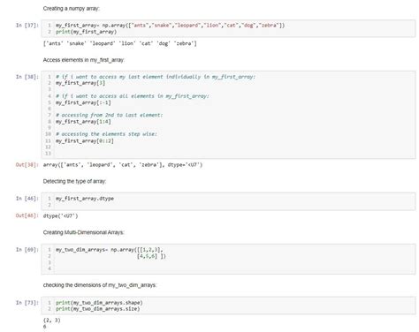Click the dtype('<U7') output
Screen dimensions: 419x332
[60, 215]
